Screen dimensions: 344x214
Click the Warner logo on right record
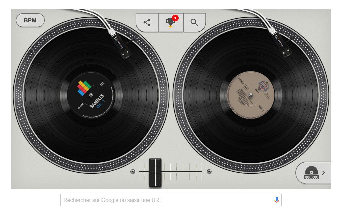263,86
